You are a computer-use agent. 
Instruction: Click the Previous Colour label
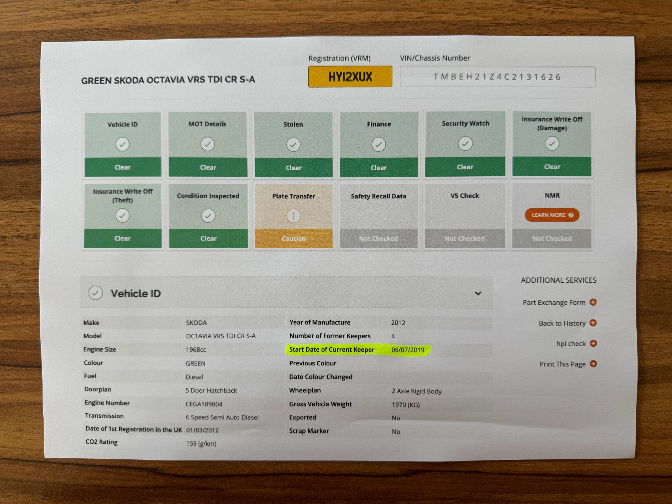point(313,363)
